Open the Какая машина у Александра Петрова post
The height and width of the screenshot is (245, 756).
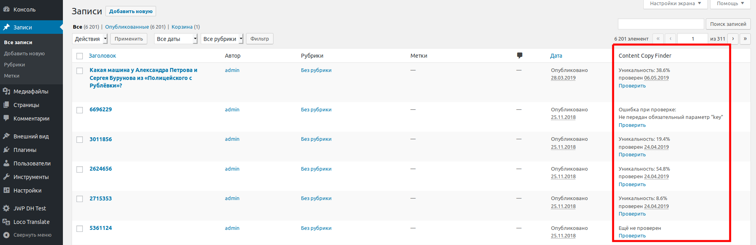tap(143, 78)
